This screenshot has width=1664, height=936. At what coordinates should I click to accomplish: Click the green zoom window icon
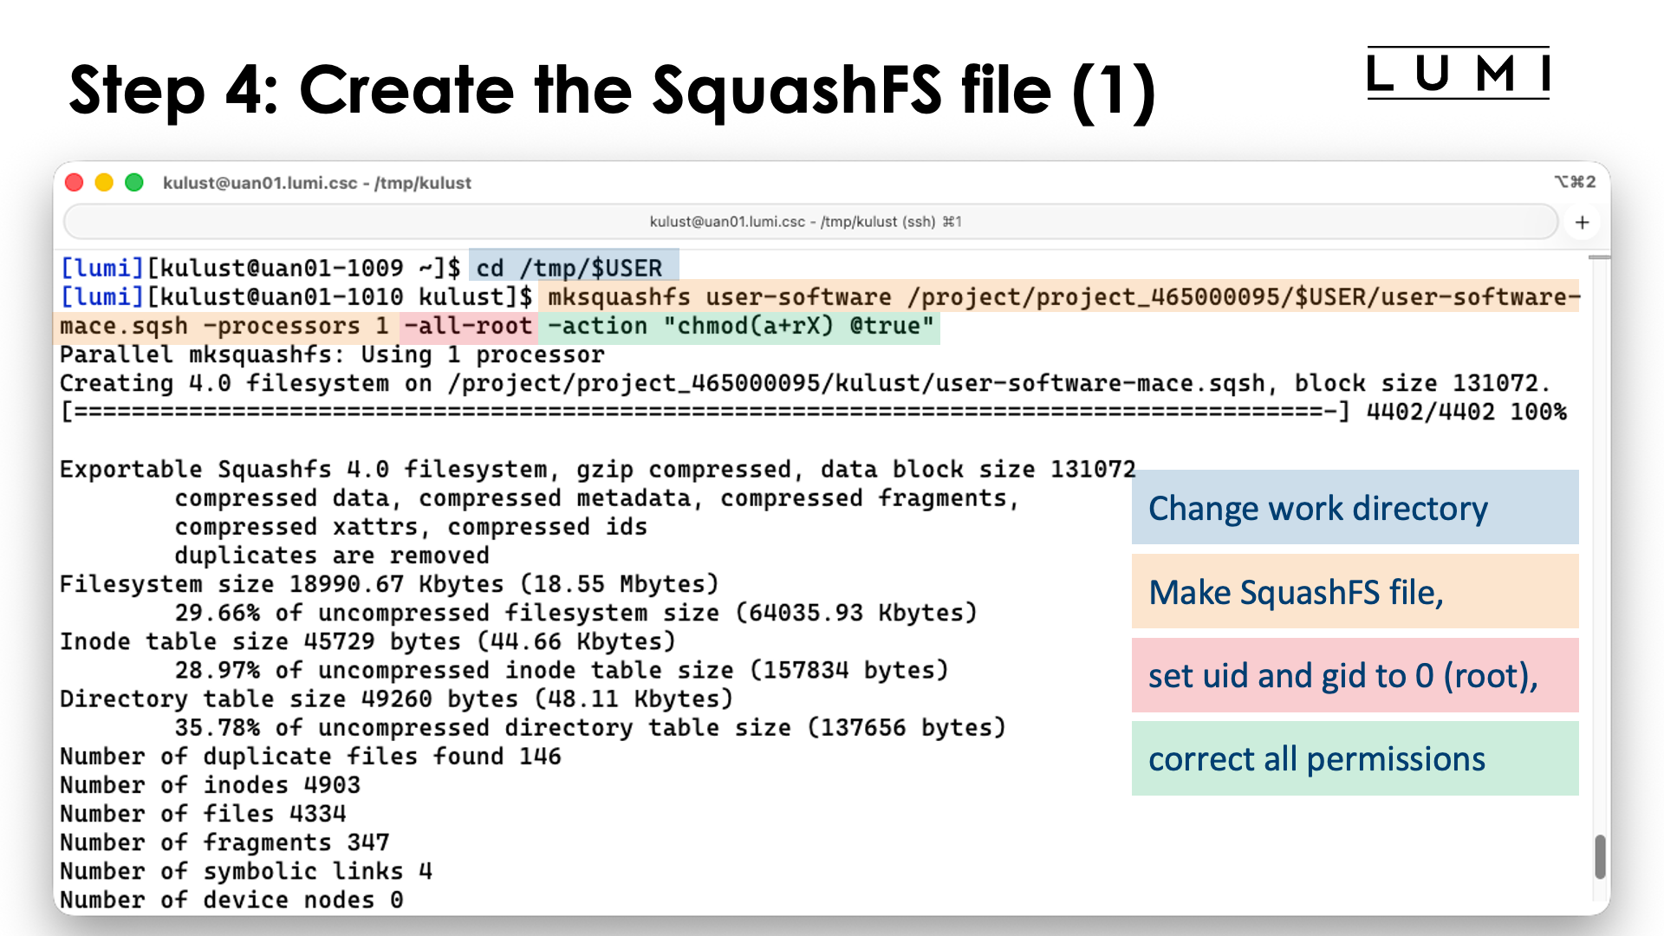click(x=135, y=182)
